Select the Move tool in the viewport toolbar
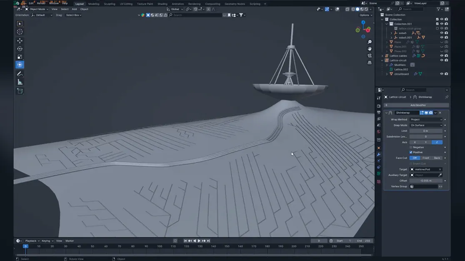Image resolution: width=465 pixels, height=261 pixels. 20,41
